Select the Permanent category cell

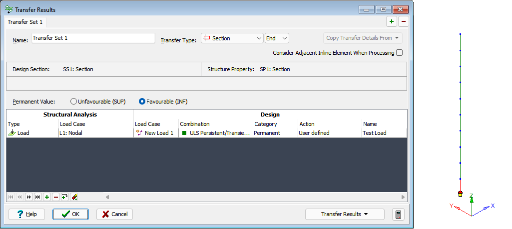[276, 133]
